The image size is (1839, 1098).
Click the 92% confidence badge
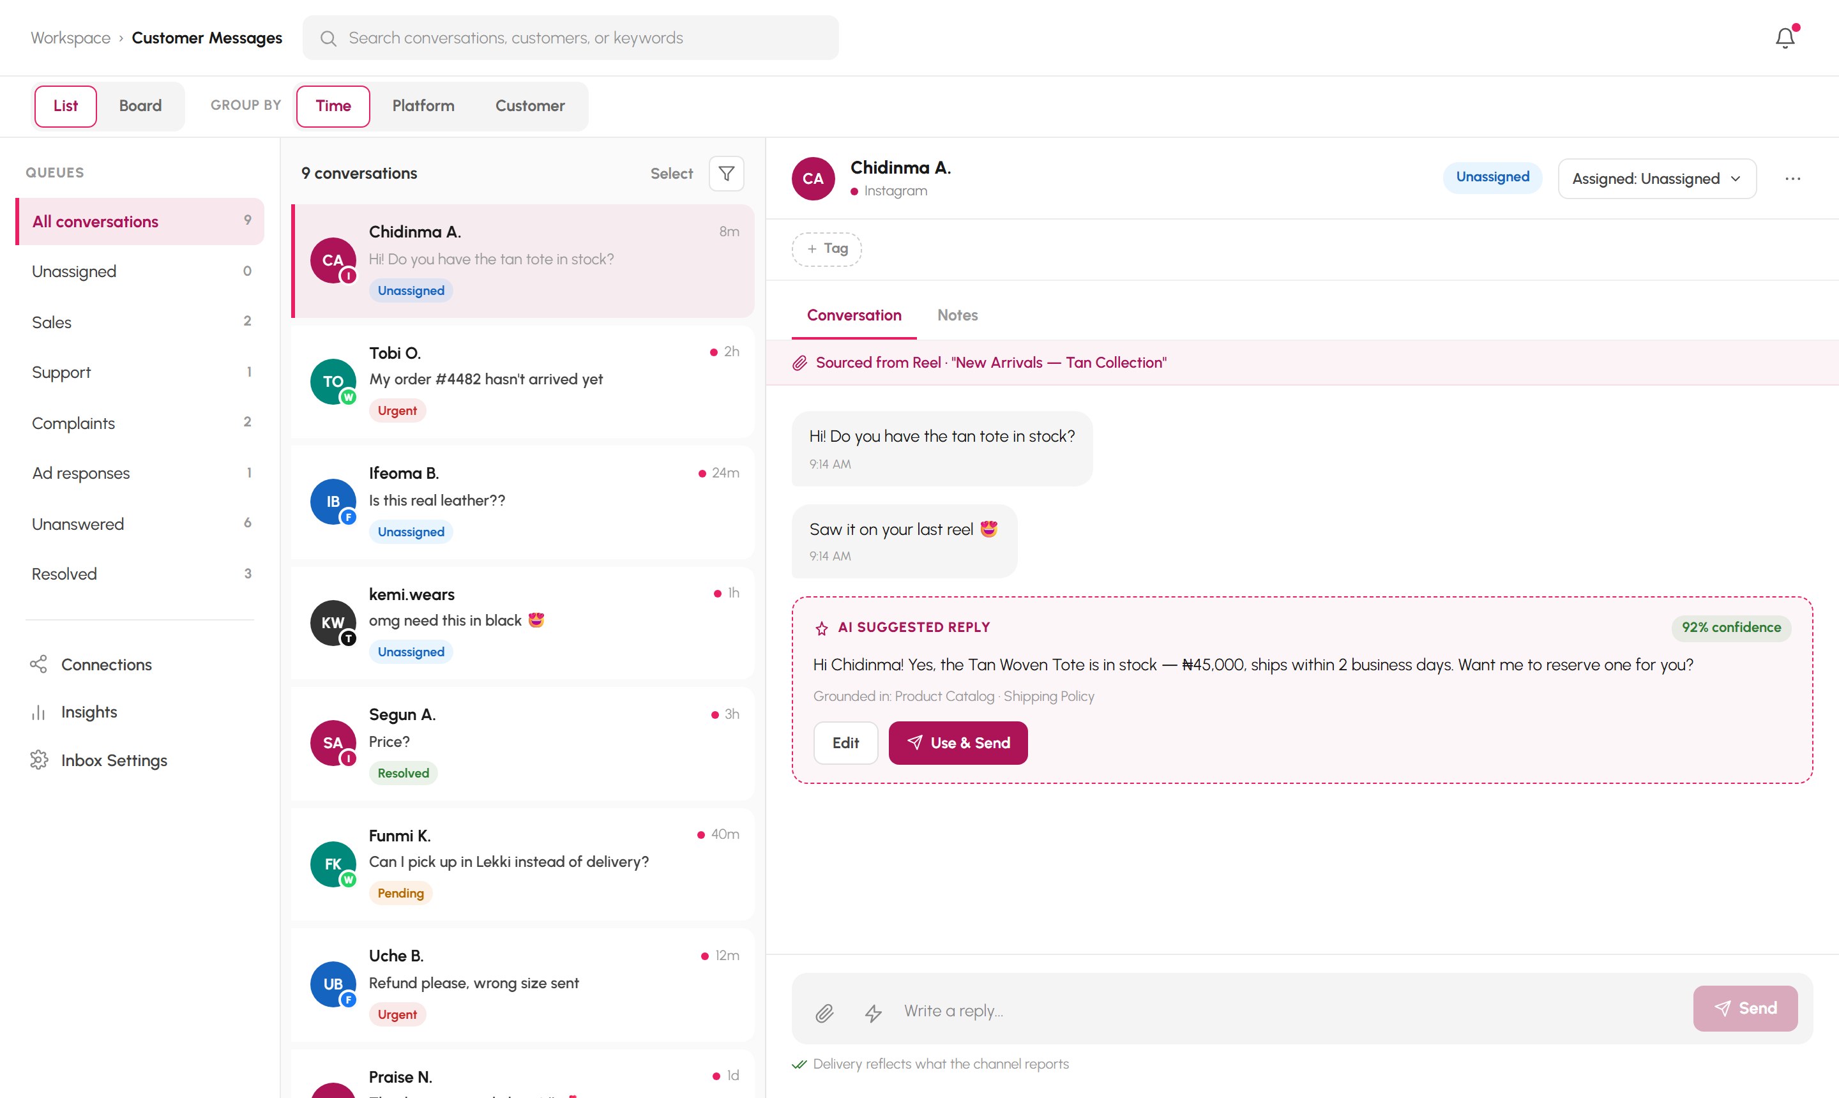[1731, 628]
